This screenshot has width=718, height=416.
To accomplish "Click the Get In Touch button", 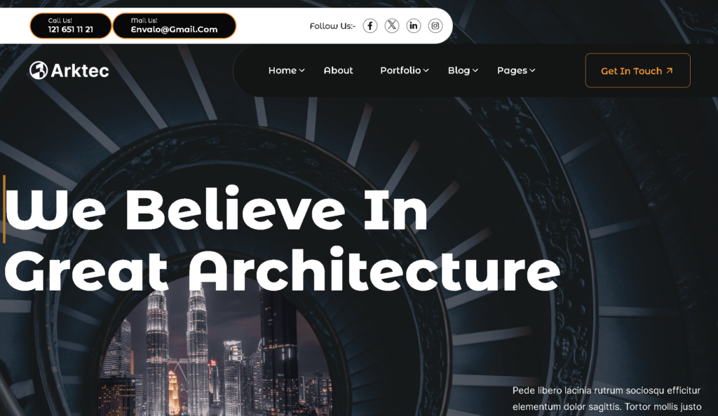I will 637,71.
